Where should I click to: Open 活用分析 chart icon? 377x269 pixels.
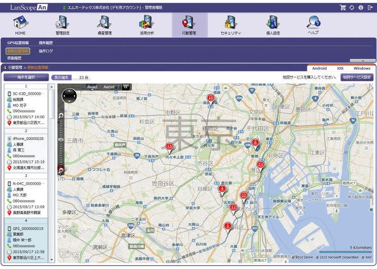[x=147, y=22]
